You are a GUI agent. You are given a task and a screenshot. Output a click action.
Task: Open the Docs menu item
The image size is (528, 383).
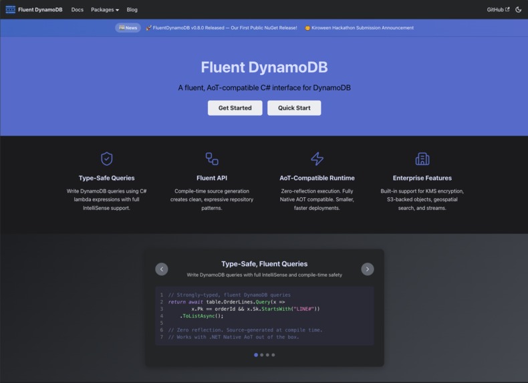point(77,10)
